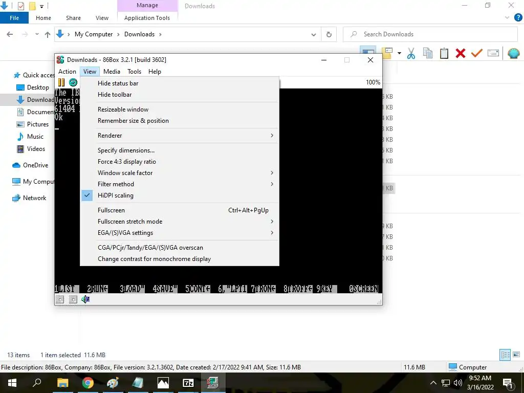Click the folder options icon in Explorer toolbar
This screenshot has width=524, height=393.
tap(387, 53)
